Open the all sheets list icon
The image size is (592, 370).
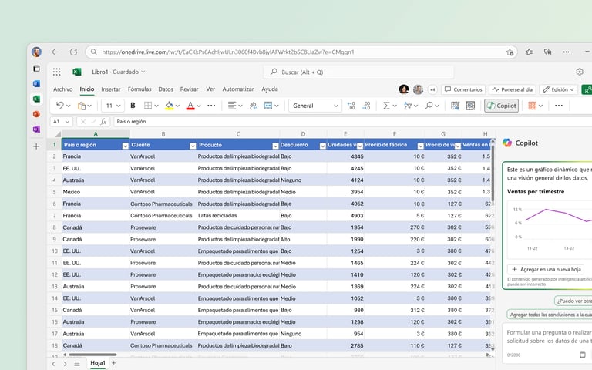click(x=77, y=364)
